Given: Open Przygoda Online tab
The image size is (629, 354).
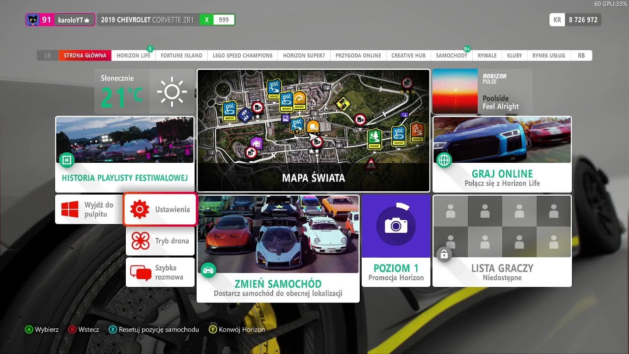Looking at the screenshot, I should pyautogui.click(x=358, y=56).
